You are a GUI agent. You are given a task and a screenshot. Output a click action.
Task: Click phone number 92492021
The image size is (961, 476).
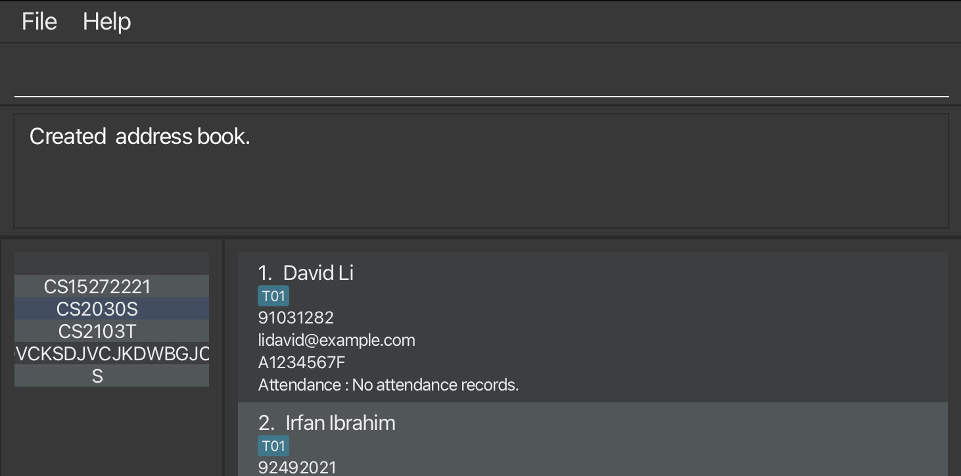(x=297, y=467)
